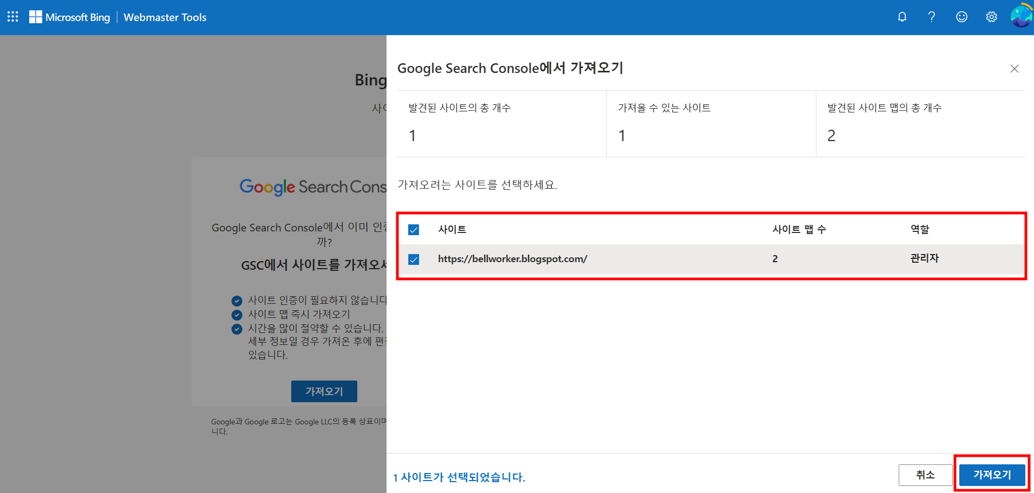Viewport: 1034px width, 493px height.
Task: Click the 발견된 사이트의 총 개수 stat label
Action: click(x=460, y=108)
